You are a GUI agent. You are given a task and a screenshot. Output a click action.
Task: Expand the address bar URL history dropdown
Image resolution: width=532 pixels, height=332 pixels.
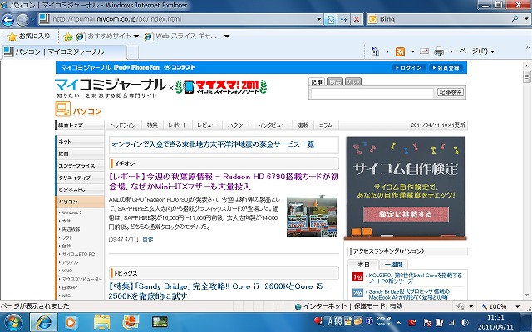pos(319,19)
